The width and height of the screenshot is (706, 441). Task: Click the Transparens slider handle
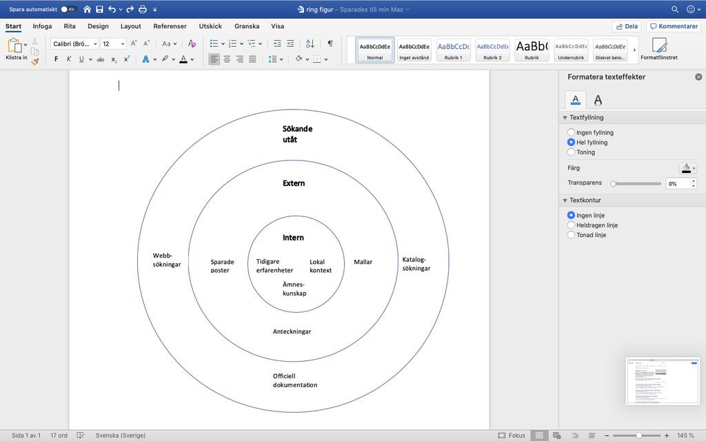613,183
